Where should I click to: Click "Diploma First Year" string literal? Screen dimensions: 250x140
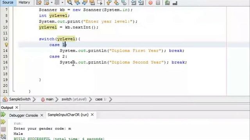(x=135, y=51)
